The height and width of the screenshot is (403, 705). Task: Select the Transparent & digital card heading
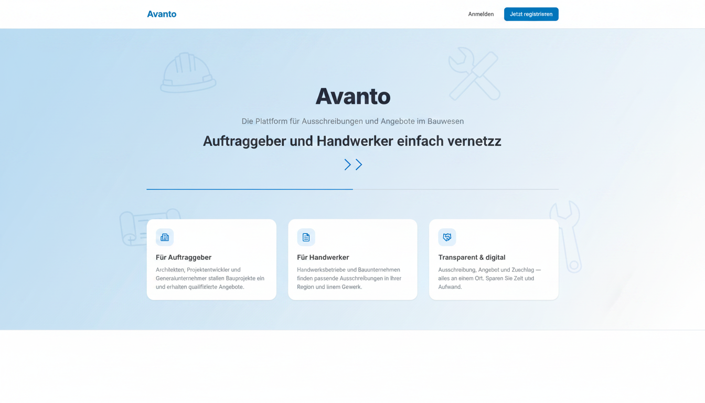point(472,257)
